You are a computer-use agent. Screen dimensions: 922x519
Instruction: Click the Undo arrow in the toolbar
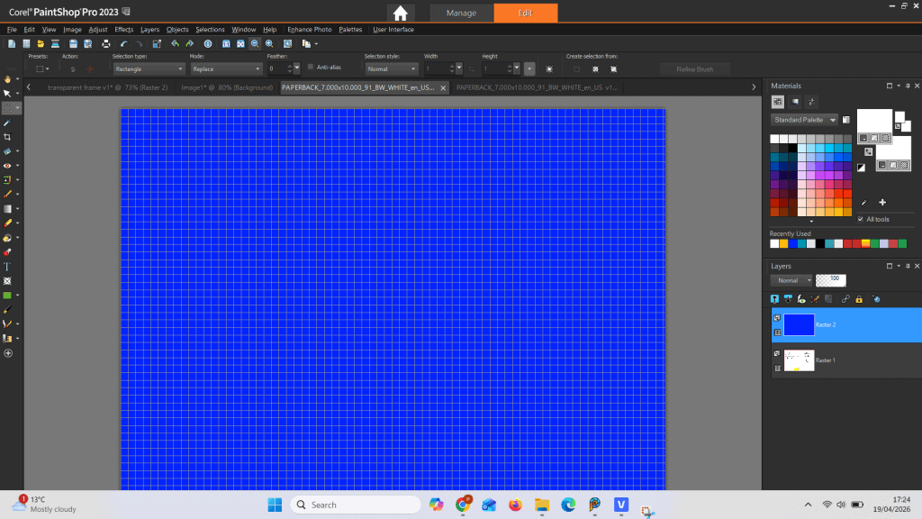coord(123,43)
